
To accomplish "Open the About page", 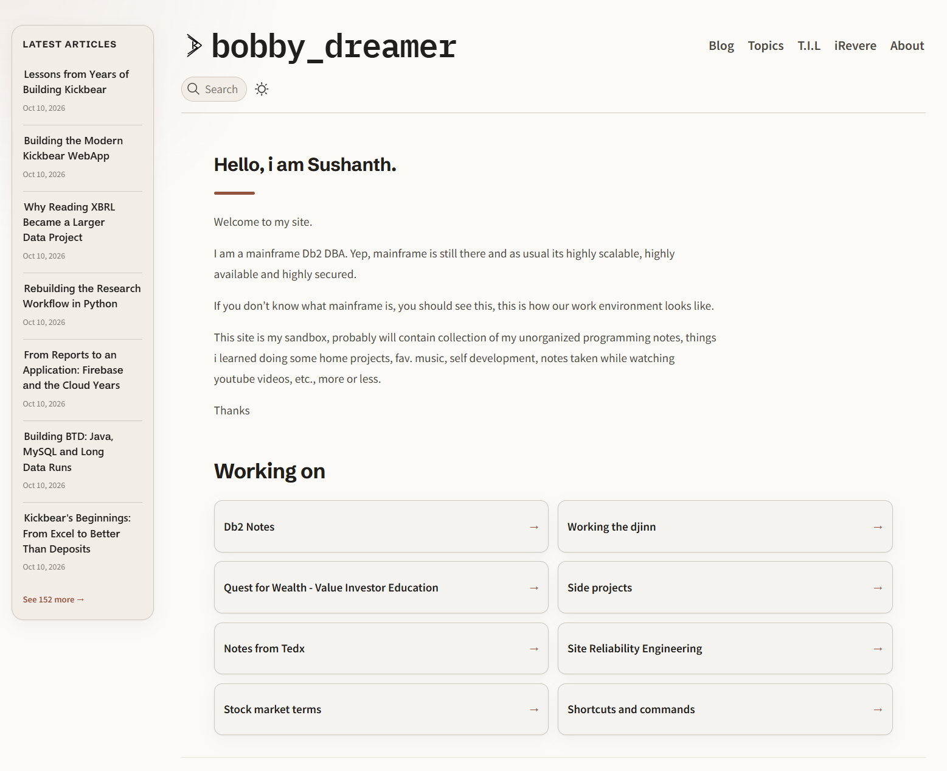I will [907, 46].
